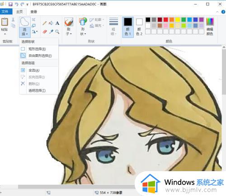Click the vertical scrollbar thumb
The height and width of the screenshot is (196, 226).
224,72
